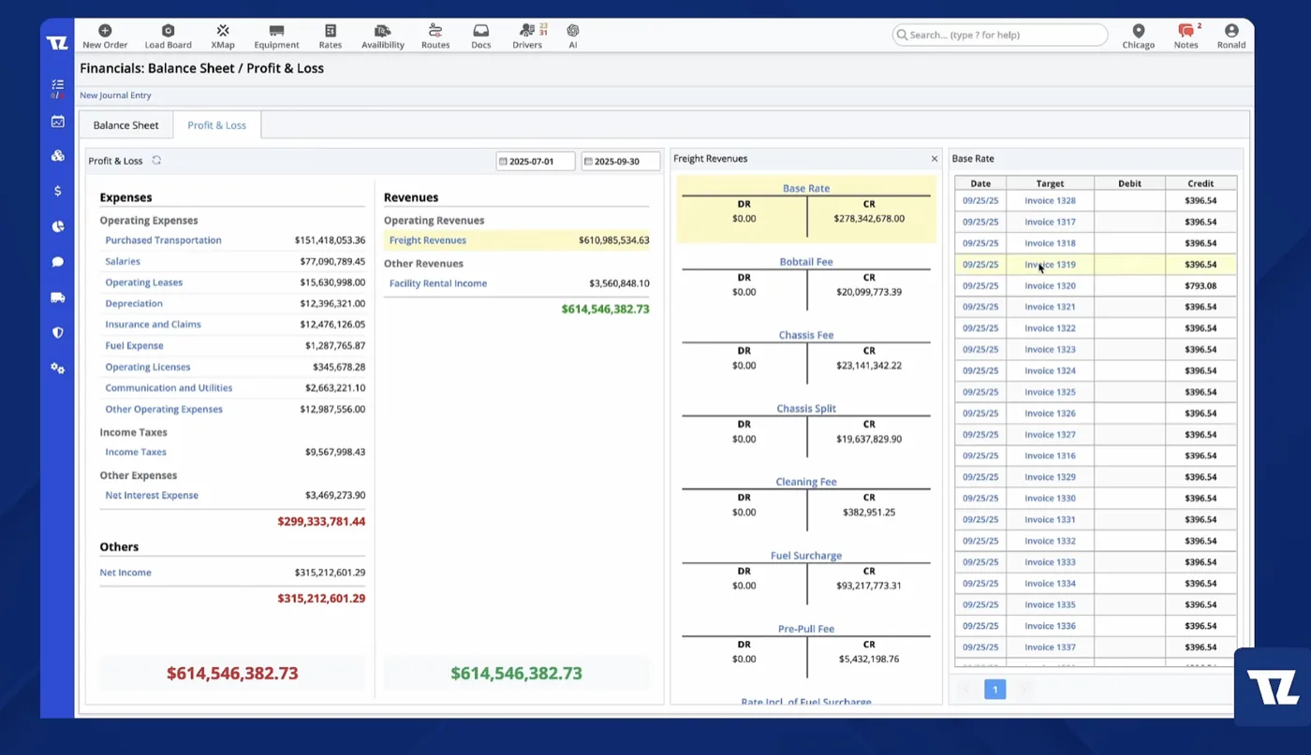Select the Profit & Loss tab
Screen dimensions: 1311x755
216,125
